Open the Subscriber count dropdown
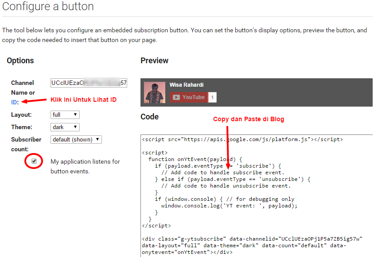 [76, 139]
